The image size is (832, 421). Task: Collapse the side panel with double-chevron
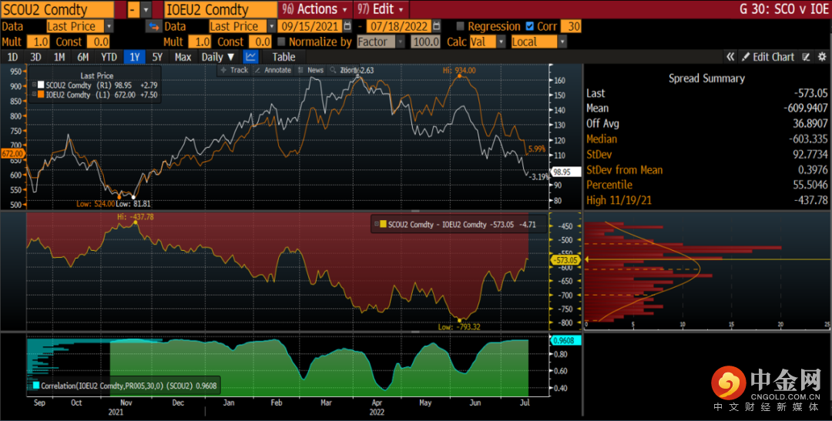730,57
